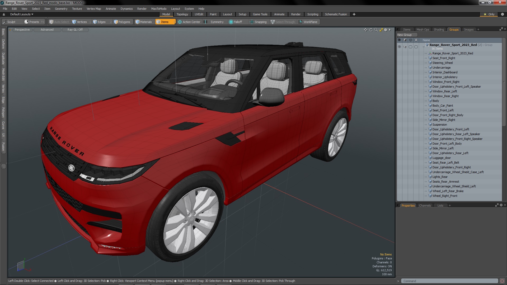Toggle Auto Select mode

(59, 22)
